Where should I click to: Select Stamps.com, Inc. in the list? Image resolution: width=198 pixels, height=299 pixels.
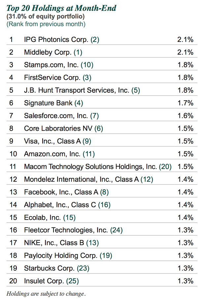51,65
